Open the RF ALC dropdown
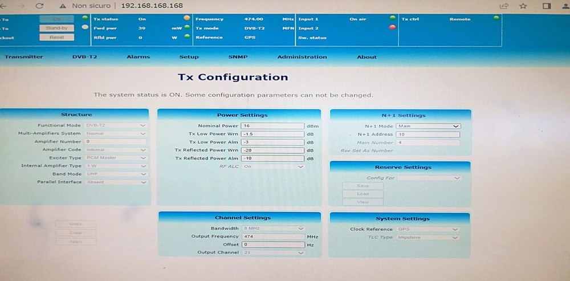The image size is (570, 281). click(274, 166)
